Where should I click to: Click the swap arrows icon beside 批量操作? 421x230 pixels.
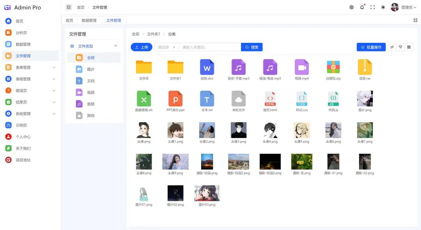pyautogui.click(x=392, y=47)
